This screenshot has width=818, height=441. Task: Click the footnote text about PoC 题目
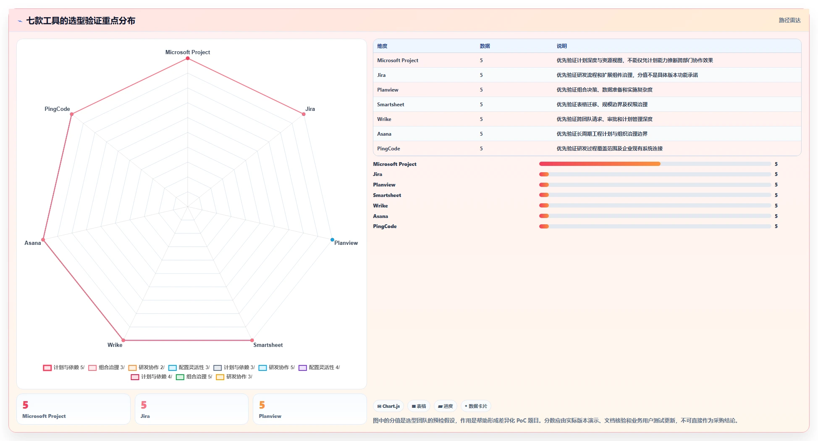click(x=556, y=420)
